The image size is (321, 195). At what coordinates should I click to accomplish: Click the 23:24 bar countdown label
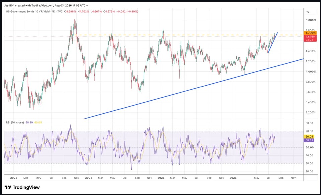coord(309,40)
